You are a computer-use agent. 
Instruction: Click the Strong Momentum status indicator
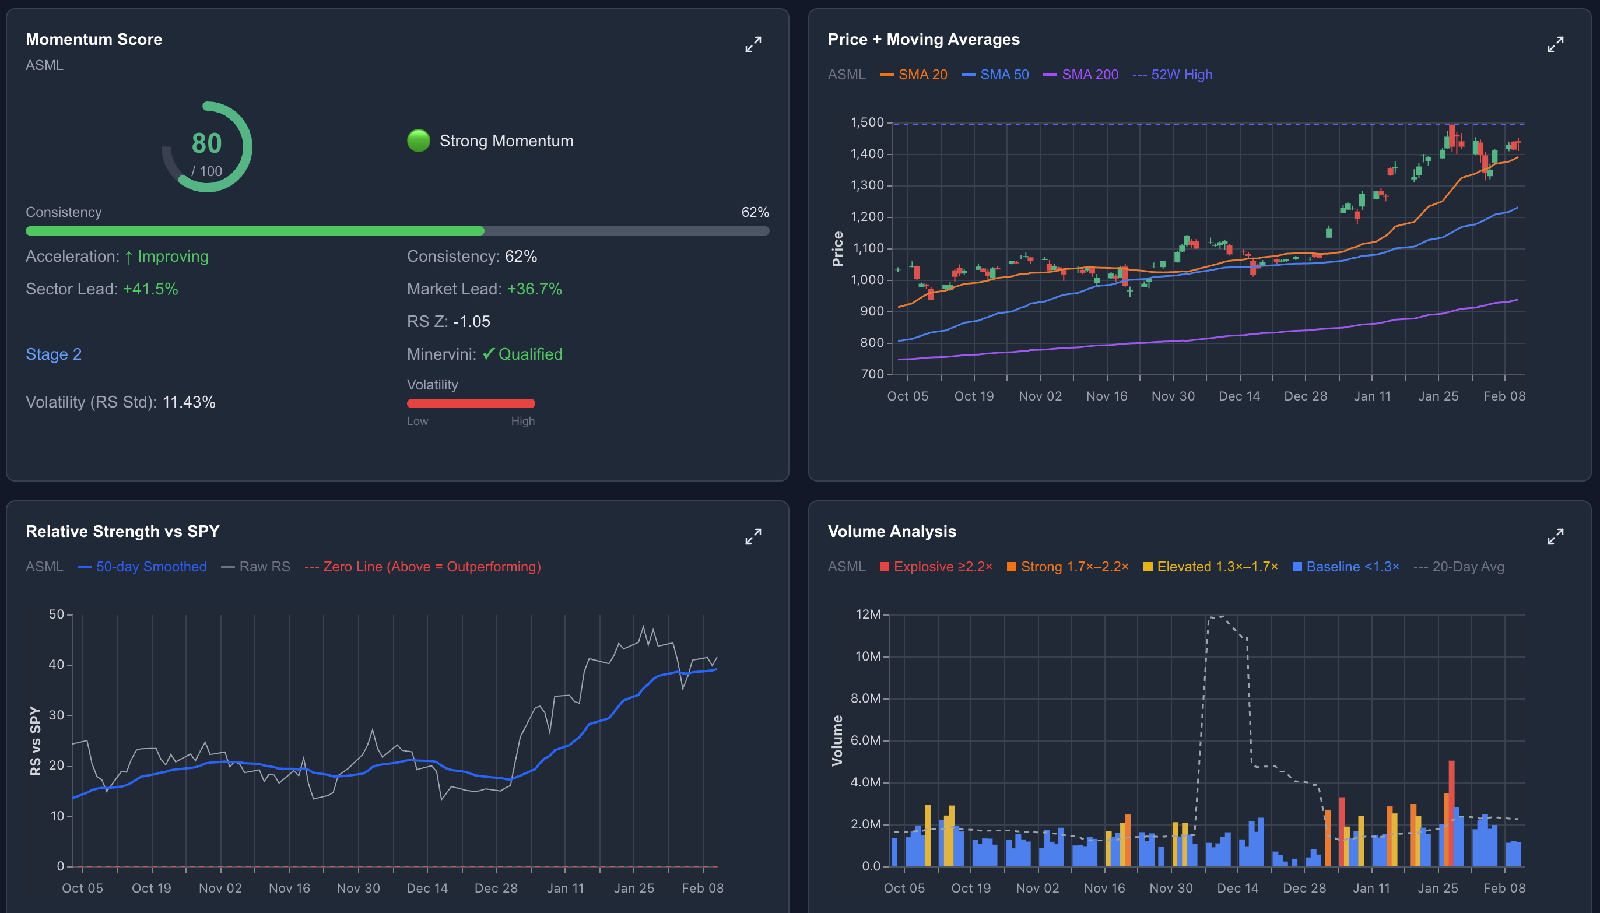[x=417, y=140]
